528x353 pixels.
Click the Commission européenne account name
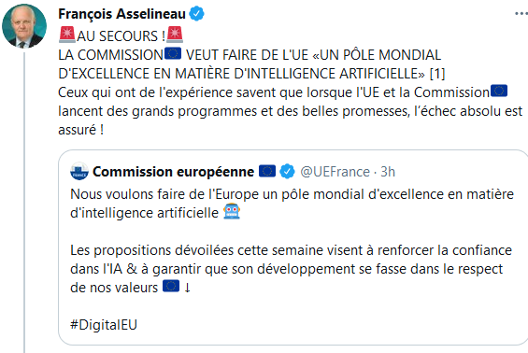click(173, 172)
